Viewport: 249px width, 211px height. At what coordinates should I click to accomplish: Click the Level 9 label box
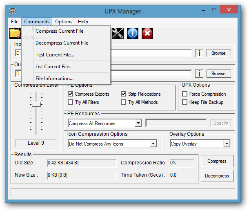point(36,143)
